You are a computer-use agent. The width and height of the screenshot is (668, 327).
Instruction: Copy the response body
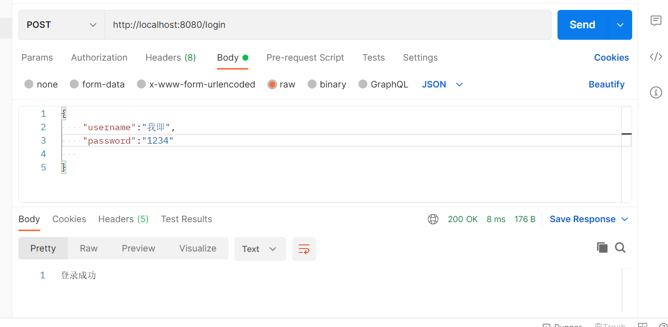point(602,247)
